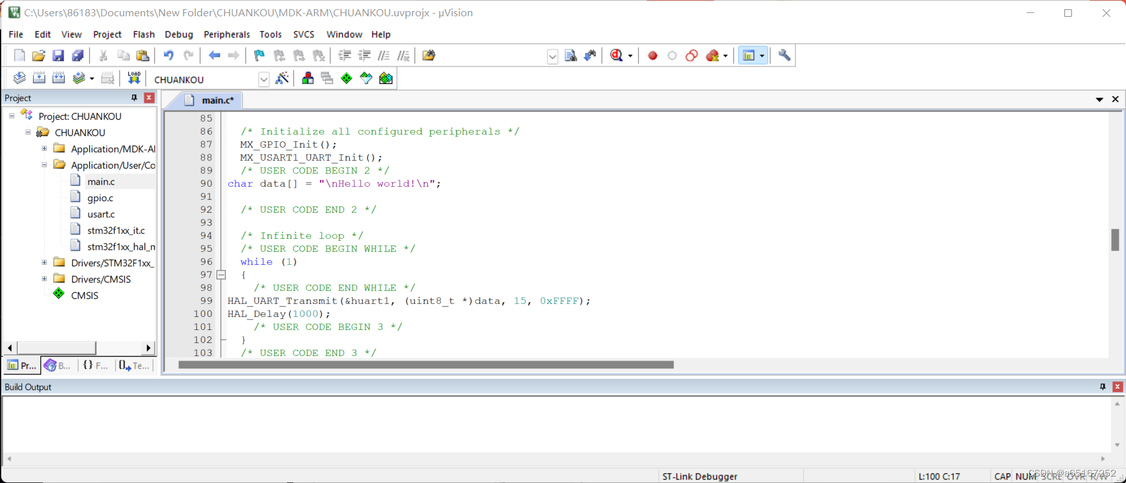
Task: Translate the current file
Action: pos(20,79)
